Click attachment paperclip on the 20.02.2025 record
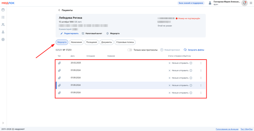The height and width of the screenshot is (131, 254). coord(59,63)
